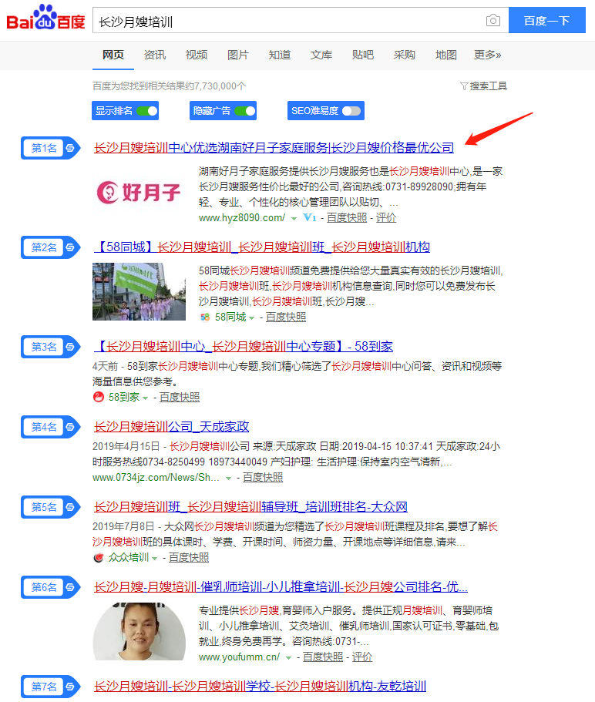The image size is (595, 702).
Task: Click the search box containing 长沙月嫂培训
Action: point(301,20)
